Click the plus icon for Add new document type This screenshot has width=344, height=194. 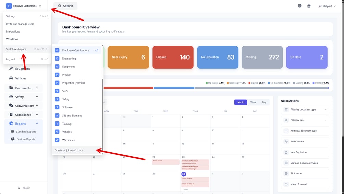coord(286,131)
